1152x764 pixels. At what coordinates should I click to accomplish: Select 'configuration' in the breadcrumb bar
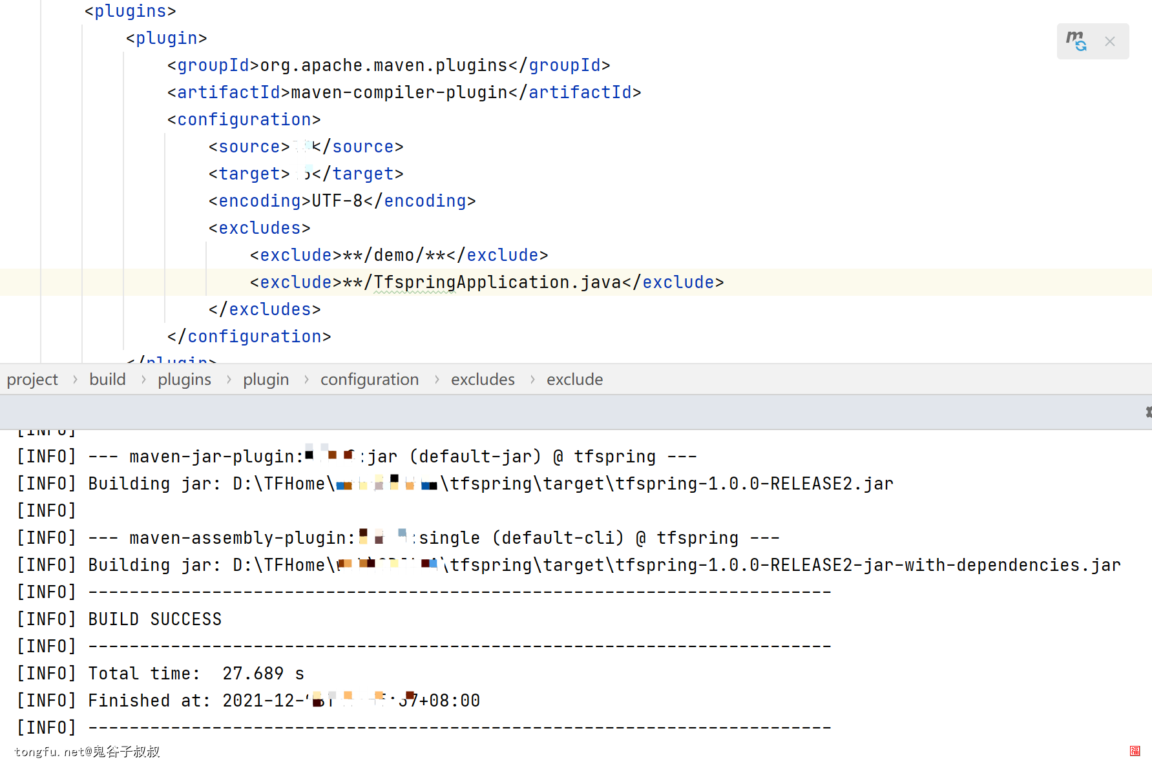(x=370, y=379)
